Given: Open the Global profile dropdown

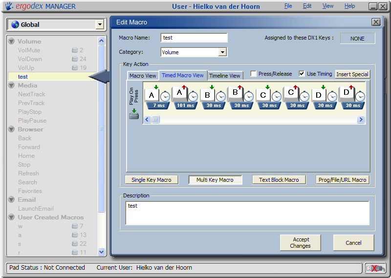Looking at the screenshot, I should pyautogui.click(x=100, y=24).
